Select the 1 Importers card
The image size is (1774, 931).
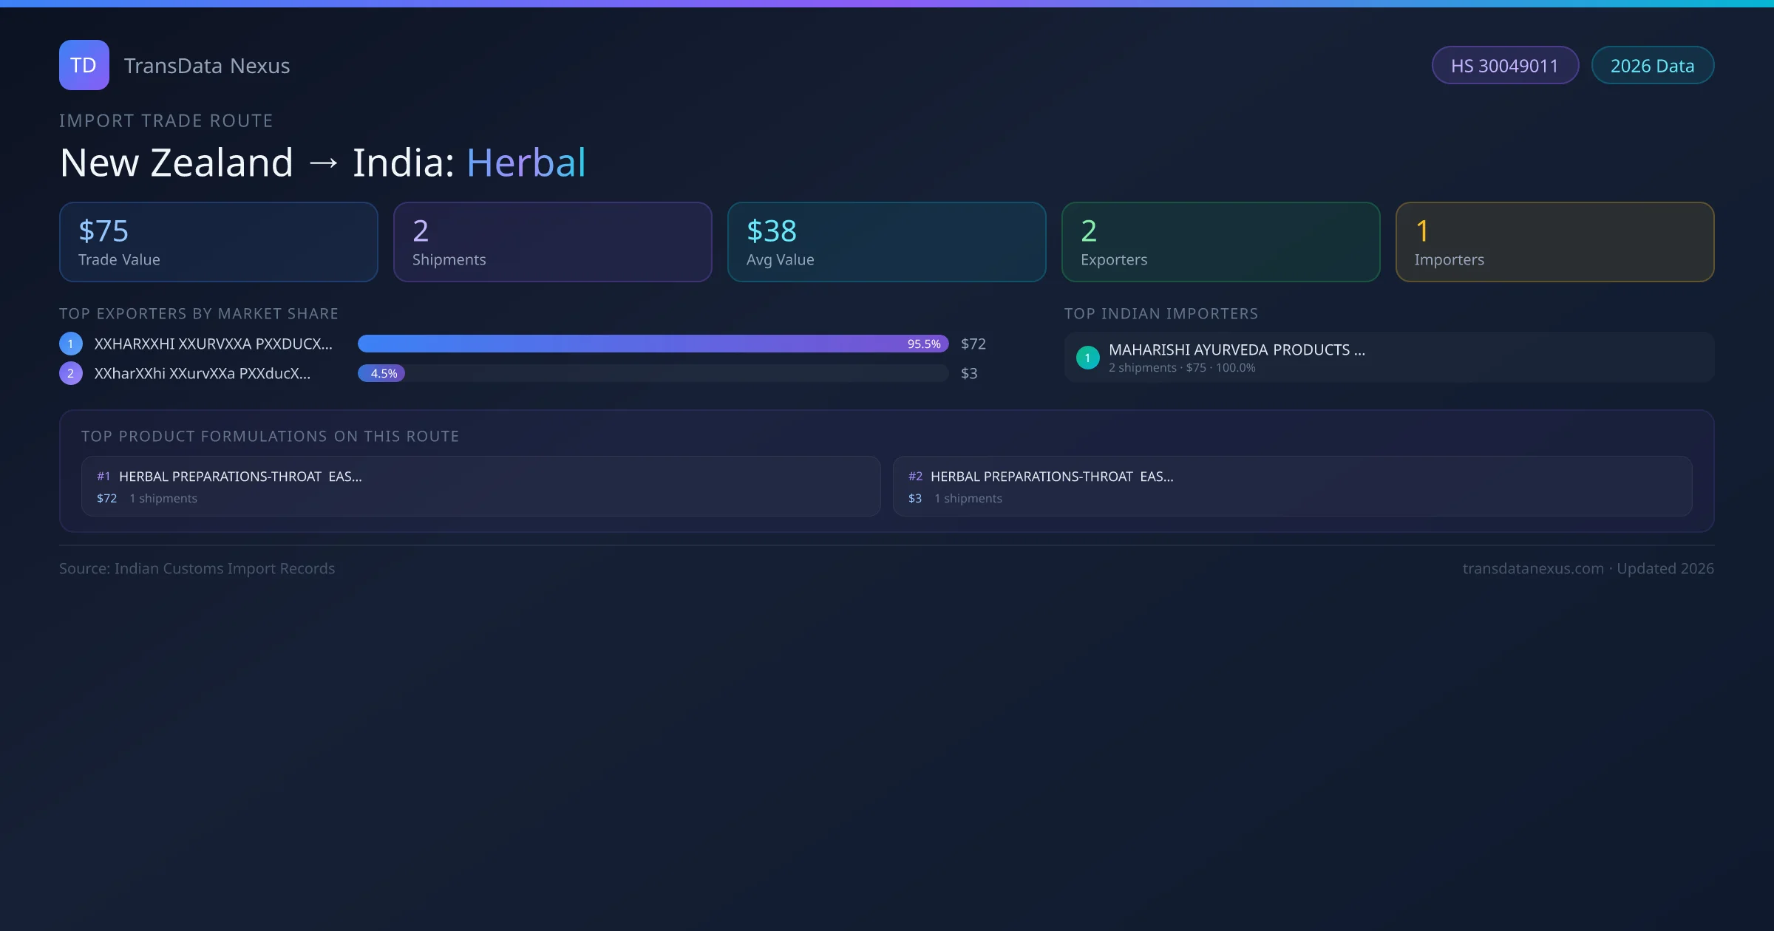pyautogui.click(x=1554, y=242)
